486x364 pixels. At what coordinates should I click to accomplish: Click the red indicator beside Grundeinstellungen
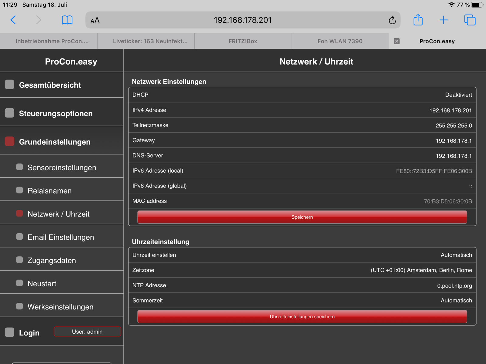pos(9,141)
